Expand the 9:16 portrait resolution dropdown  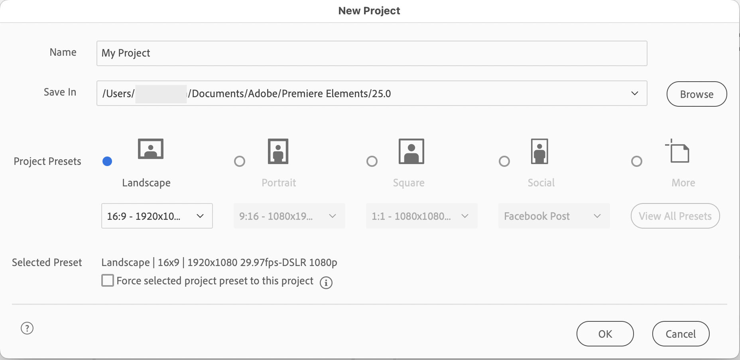[x=289, y=216]
